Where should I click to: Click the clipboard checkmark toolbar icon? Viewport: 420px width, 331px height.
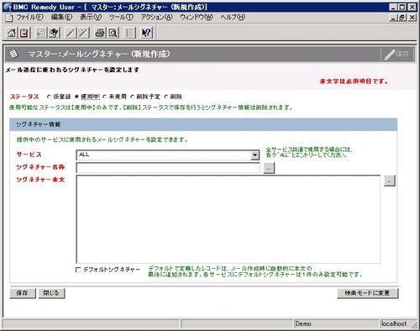pos(24,33)
